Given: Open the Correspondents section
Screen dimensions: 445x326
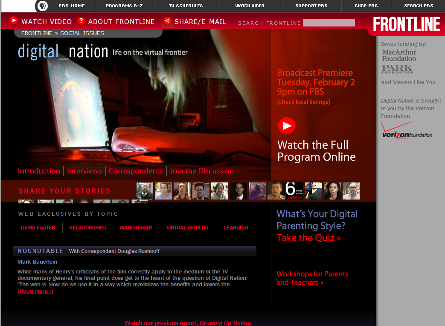Looking at the screenshot, I should click(x=136, y=171).
